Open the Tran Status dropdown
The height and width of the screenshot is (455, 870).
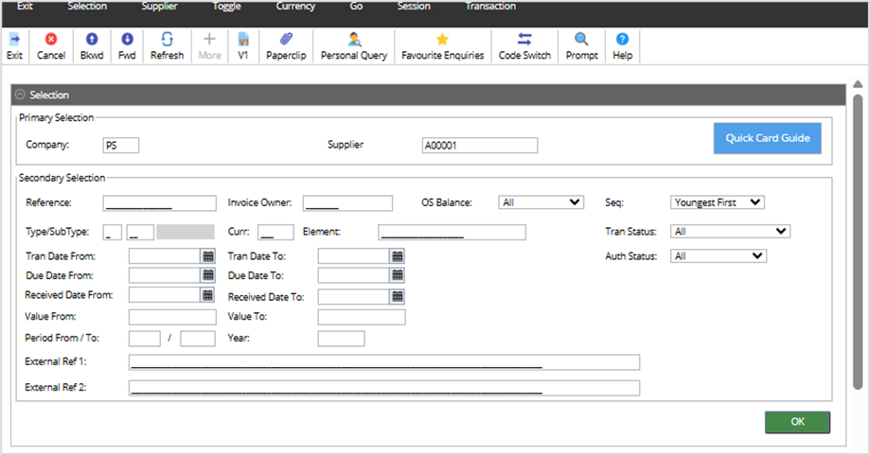[730, 231]
